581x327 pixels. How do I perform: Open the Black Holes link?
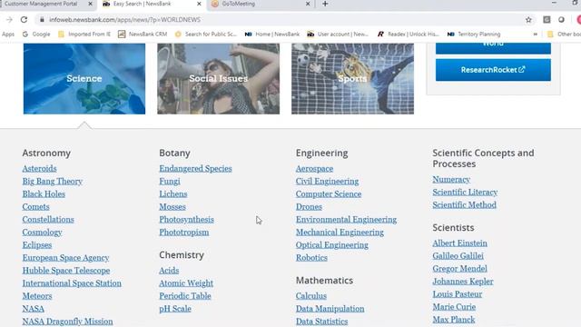pyautogui.click(x=44, y=193)
